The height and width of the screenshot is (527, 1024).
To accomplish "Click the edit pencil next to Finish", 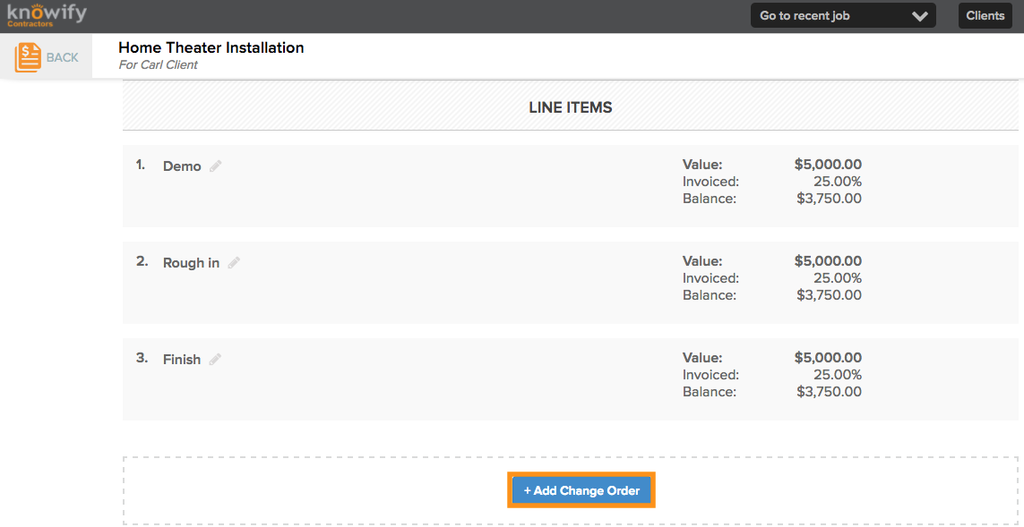I will click(215, 360).
